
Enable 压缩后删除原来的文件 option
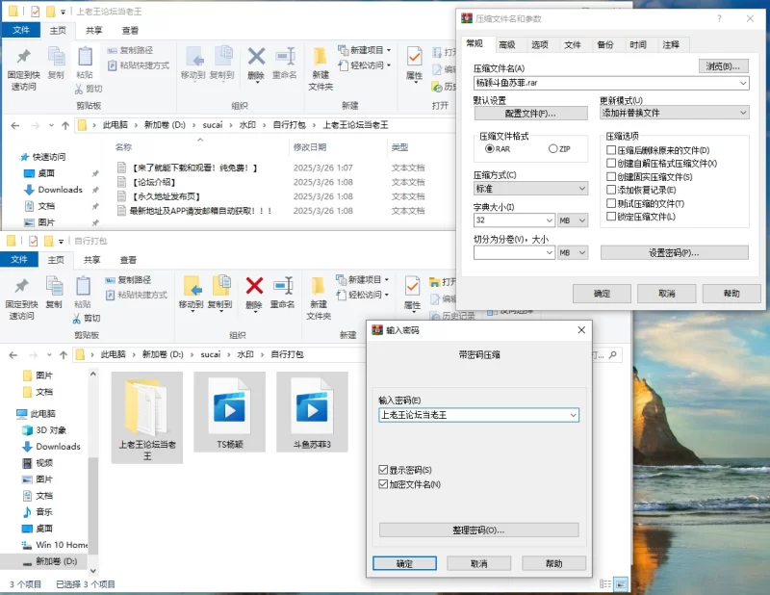(611, 150)
